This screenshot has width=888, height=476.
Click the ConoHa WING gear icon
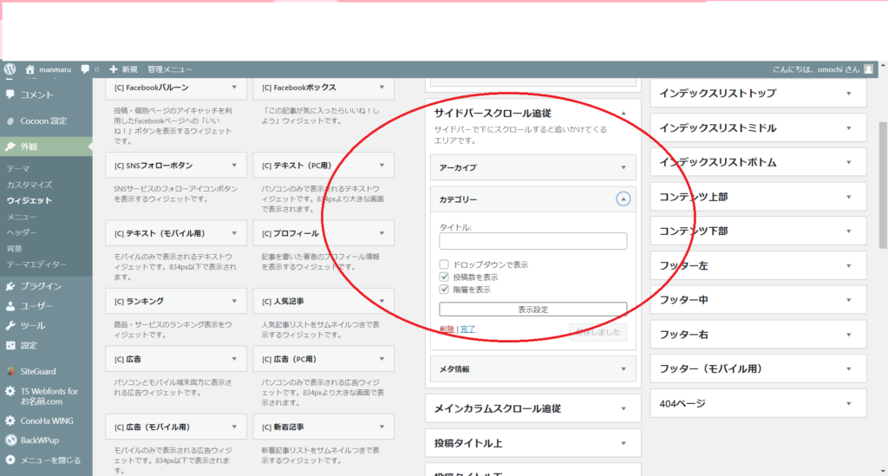tap(10, 421)
